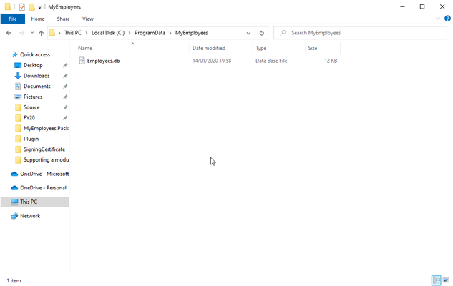453x286 pixels.
Task: Select the Employees.db file
Action: 104,61
